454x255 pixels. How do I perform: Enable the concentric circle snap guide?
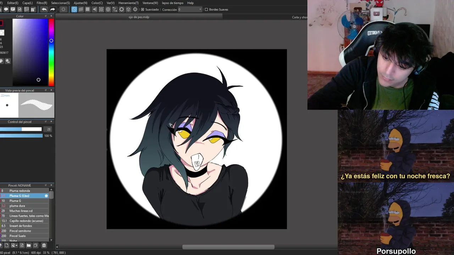(108, 10)
